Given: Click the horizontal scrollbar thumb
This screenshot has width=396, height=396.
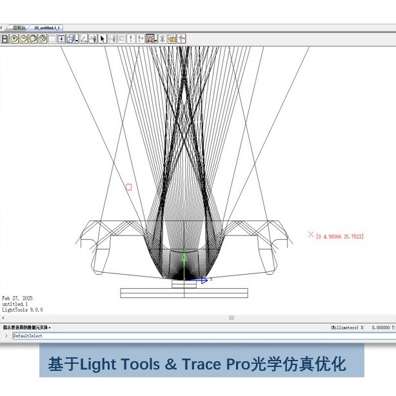Looking at the screenshot, I should click(232, 318).
